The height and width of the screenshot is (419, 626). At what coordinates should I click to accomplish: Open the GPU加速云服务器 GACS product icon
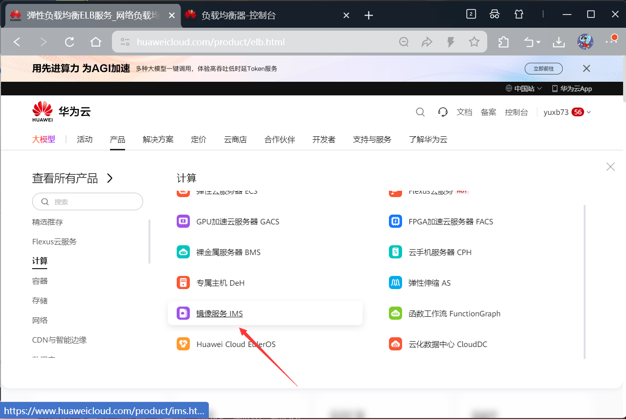(x=183, y=221)
